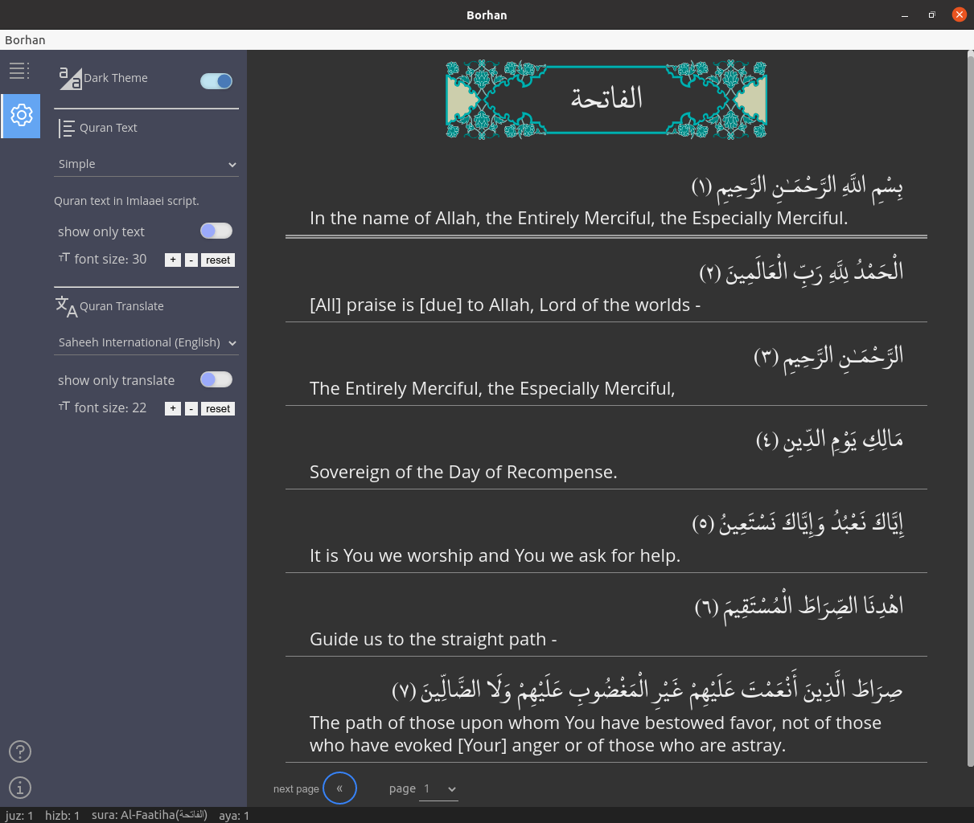Reset the Quran text font size

(x=218, y=260)
